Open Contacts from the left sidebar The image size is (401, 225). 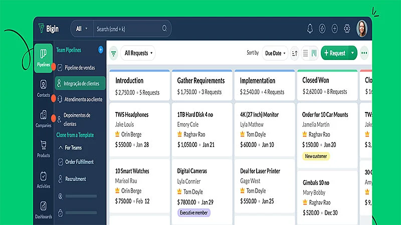pos(43,88)
